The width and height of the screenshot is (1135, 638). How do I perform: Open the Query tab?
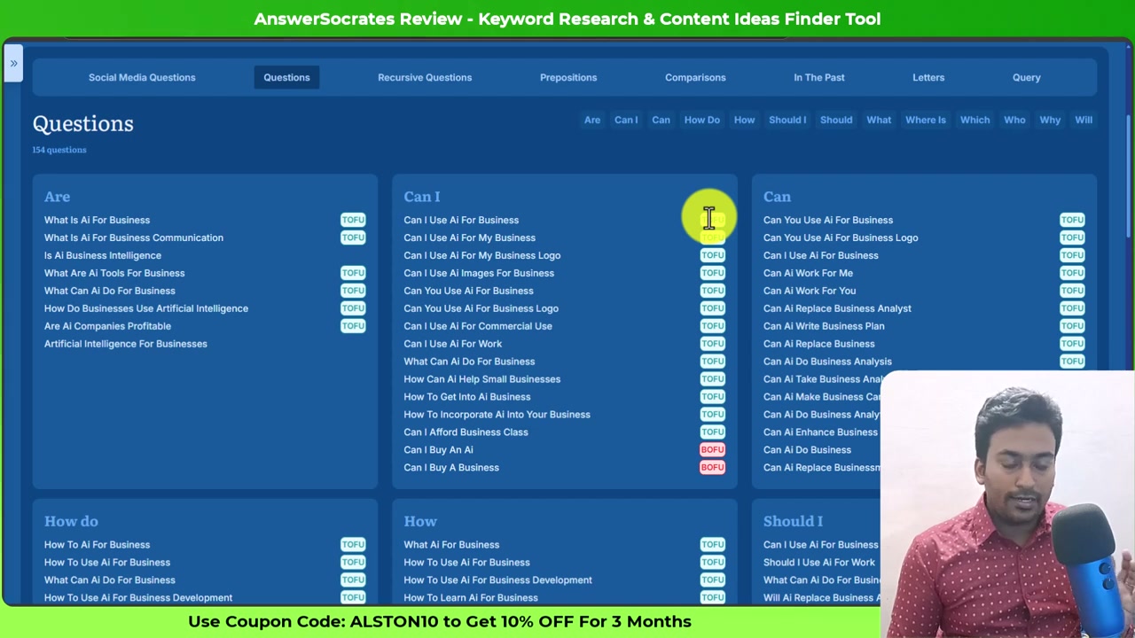(1027, 77)
